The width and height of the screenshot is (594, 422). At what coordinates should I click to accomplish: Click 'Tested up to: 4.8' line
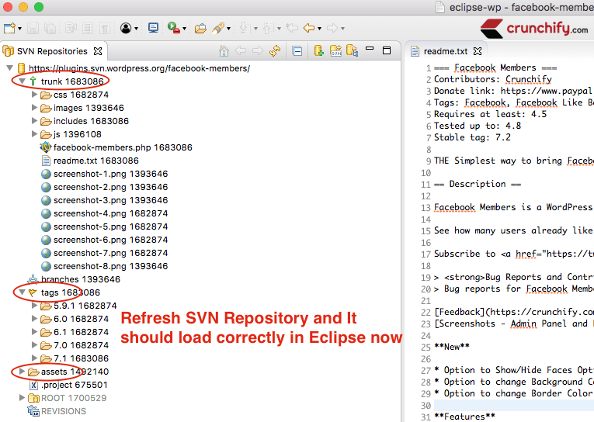click(478, 126)
